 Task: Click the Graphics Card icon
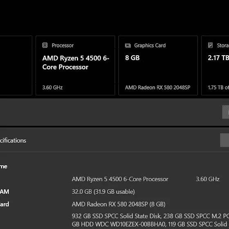tap(128, 45)
